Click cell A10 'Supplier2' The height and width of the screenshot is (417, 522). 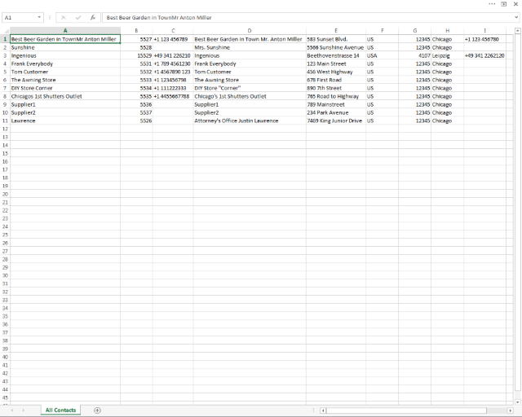(x=65, y=112)
